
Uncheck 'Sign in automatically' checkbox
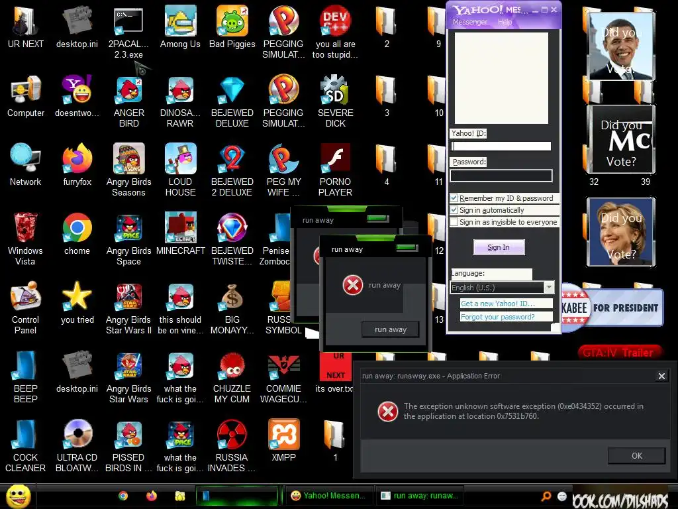click(x=454, y=210)
